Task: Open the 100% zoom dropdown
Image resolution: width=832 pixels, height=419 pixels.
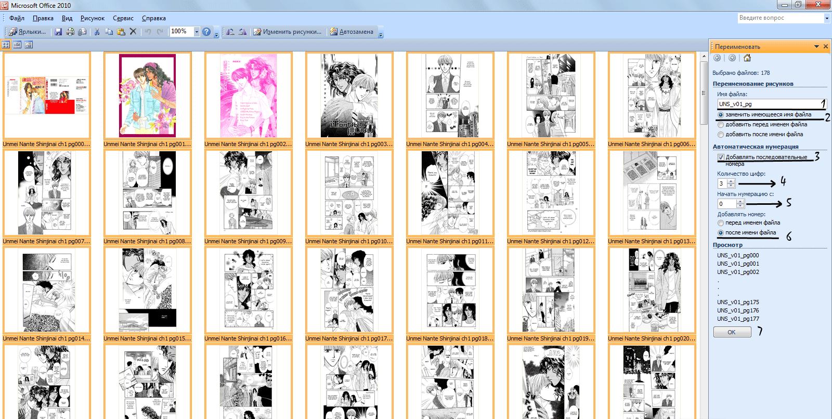Action: (x=197, y=32)
